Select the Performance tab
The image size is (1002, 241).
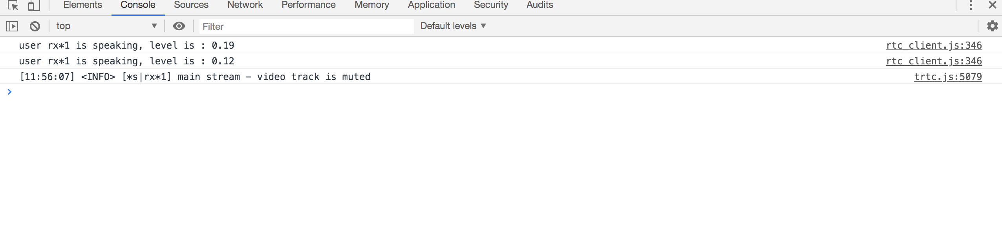309,5
